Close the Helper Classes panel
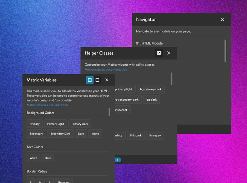The height and width of the screenshot is (183, 247). [169, 53]
